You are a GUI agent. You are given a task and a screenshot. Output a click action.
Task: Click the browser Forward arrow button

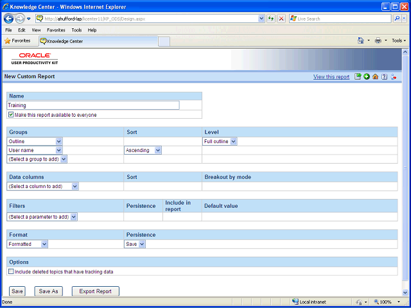20,19
